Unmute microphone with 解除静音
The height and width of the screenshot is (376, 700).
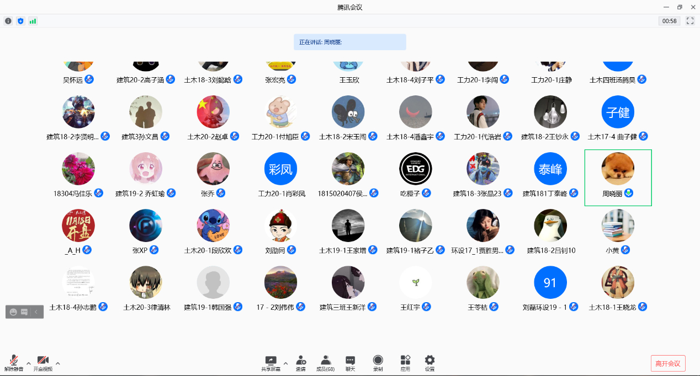point(14,362)
